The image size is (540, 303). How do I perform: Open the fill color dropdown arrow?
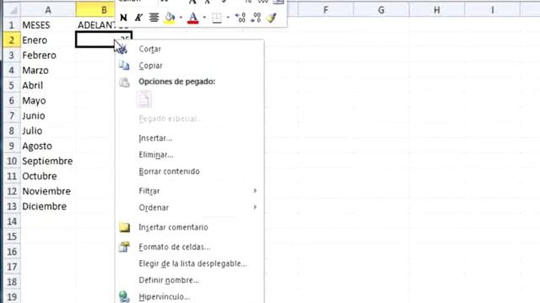[181, 17]
